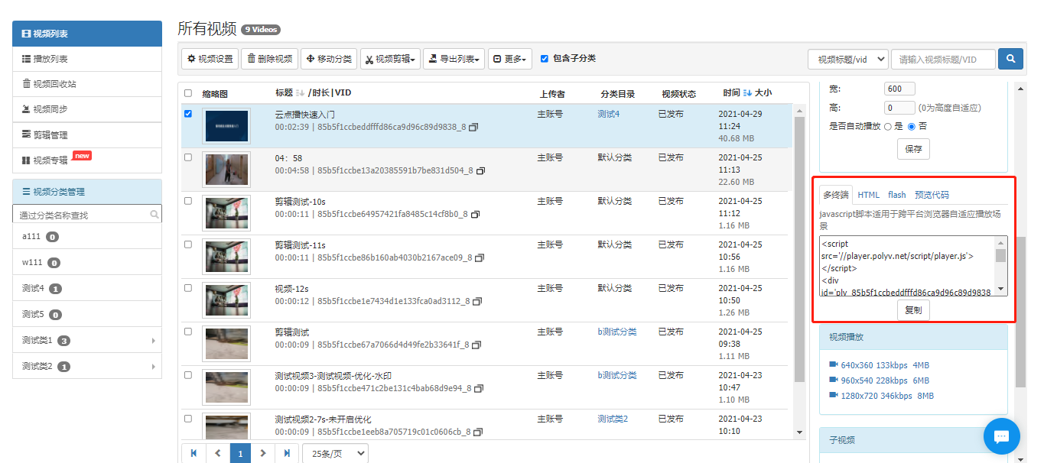The width and height of the screenshot is (1044, 463).
Task: Click the 宽 width input field
Action: coord(899,89)
